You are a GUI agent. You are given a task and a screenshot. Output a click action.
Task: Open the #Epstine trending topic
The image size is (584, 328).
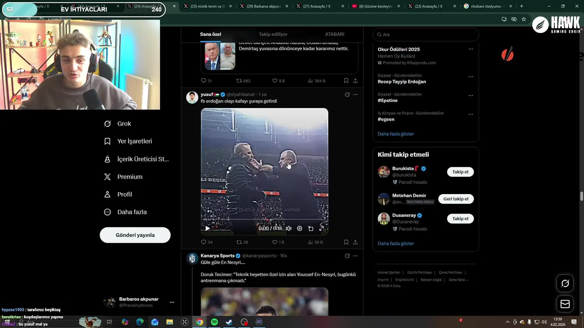pyautogui.click(x=387, y=100)
